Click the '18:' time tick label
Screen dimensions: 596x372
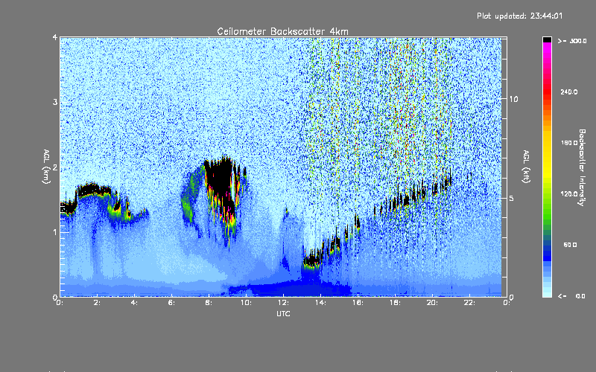395,303
